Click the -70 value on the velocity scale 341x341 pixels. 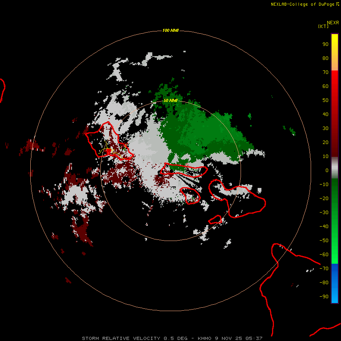click(x=324, y=269)
